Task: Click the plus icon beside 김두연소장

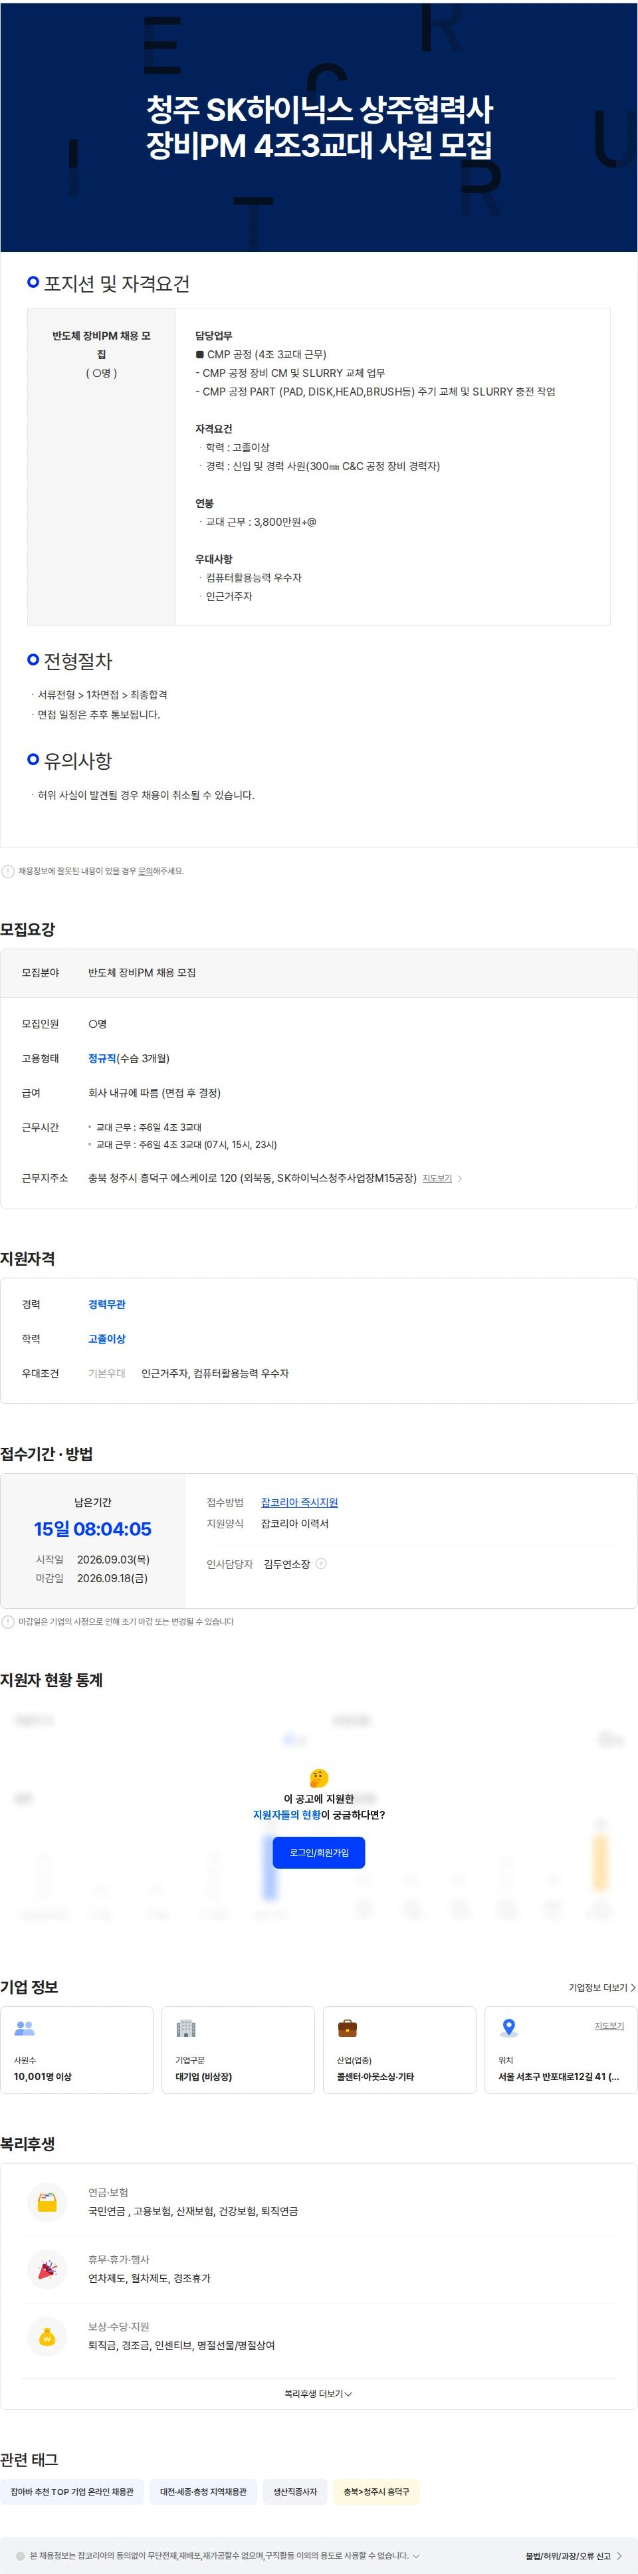Action: point(320,1564)
